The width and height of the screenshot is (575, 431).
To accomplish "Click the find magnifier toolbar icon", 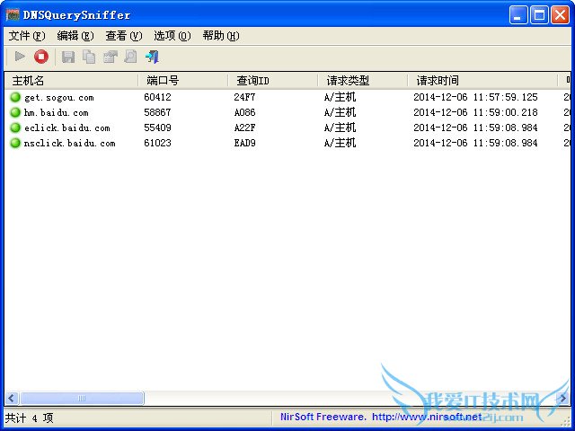I will [130, 57].
